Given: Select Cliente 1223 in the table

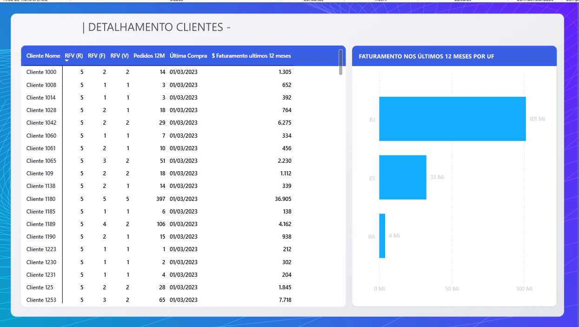Looking at the screenshot, I should [41, 249].
